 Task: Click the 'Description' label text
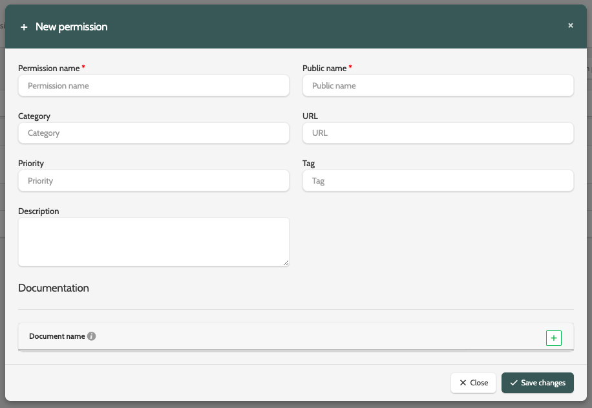pos(39,211)
